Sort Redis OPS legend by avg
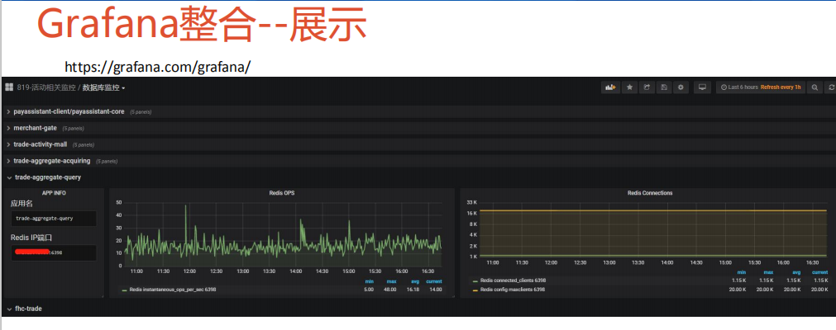This screenshot has width=836, height=330. coord(416,281)
